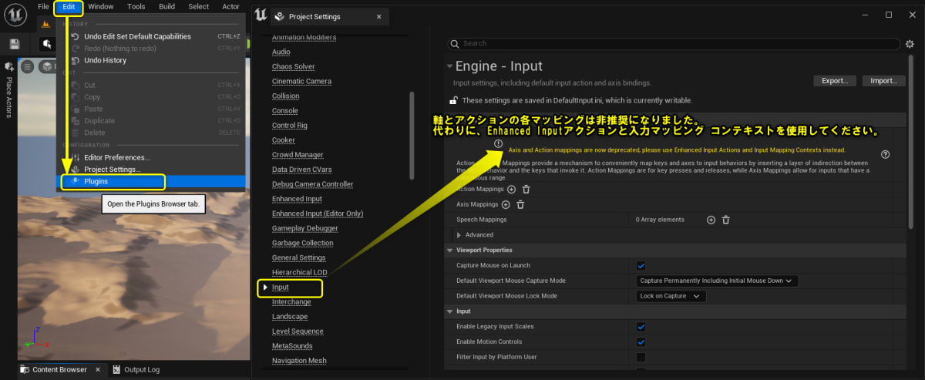Open Editor Preferences from Edit menu
The width and height of the screenshot is (925, 380).
point(117,157)
